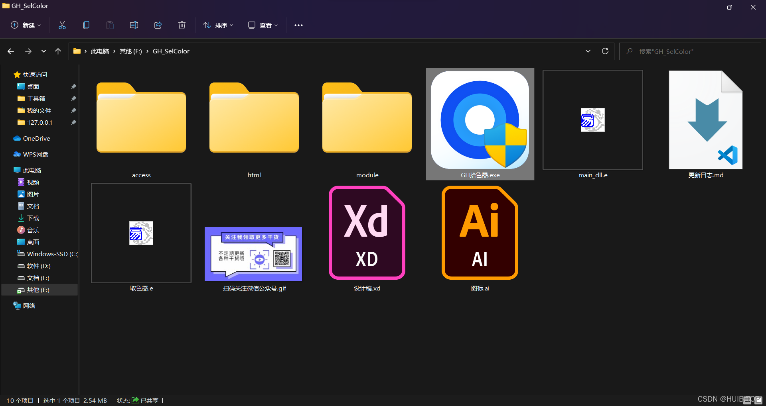Open the three-dot more options menu
The image size is (766, 406).
click(x=298, y=25)
